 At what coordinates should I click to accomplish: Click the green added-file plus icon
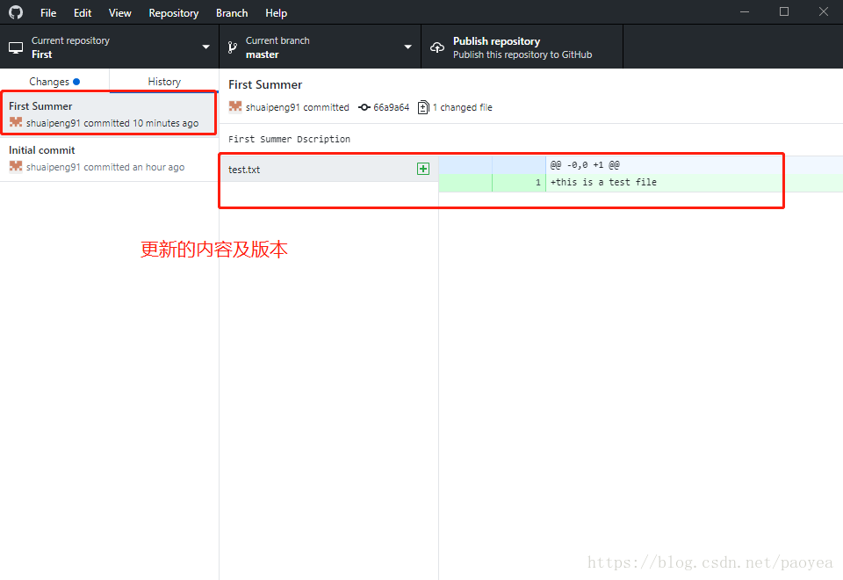point(423,169)
